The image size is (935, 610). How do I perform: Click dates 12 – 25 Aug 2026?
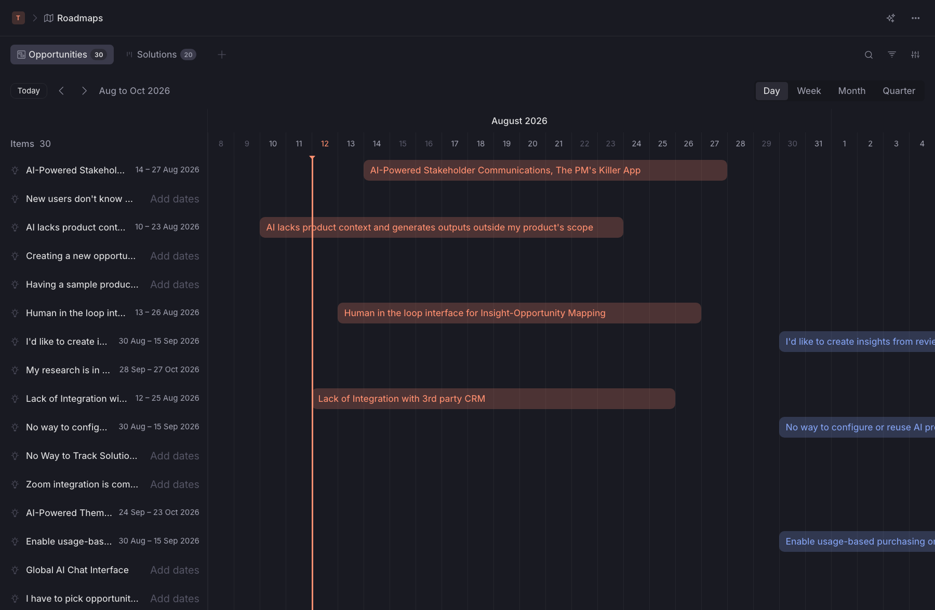pos(167,398)
